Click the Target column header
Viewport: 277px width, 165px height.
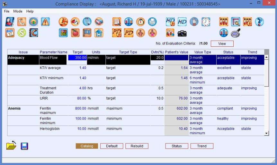click(x=77, y=52)
